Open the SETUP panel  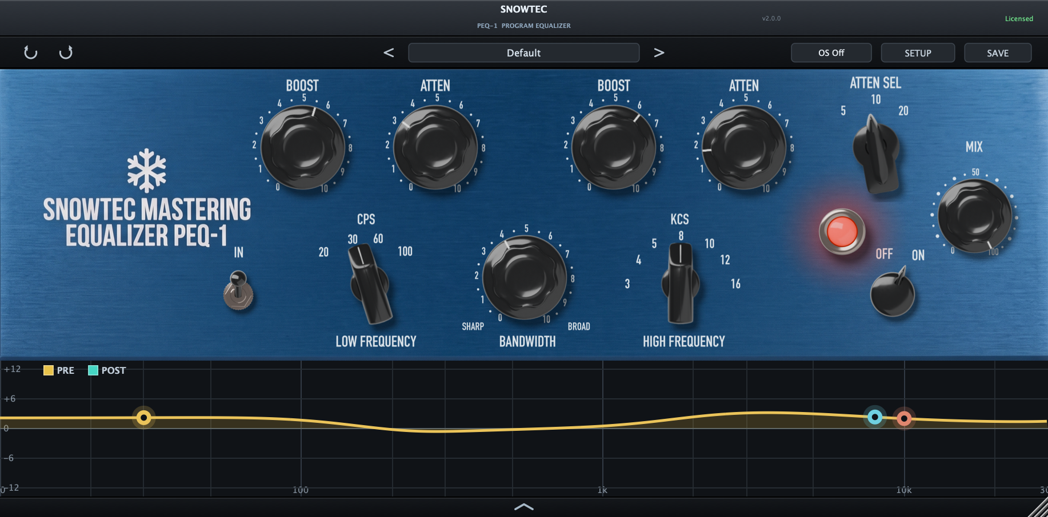[918, 52]
